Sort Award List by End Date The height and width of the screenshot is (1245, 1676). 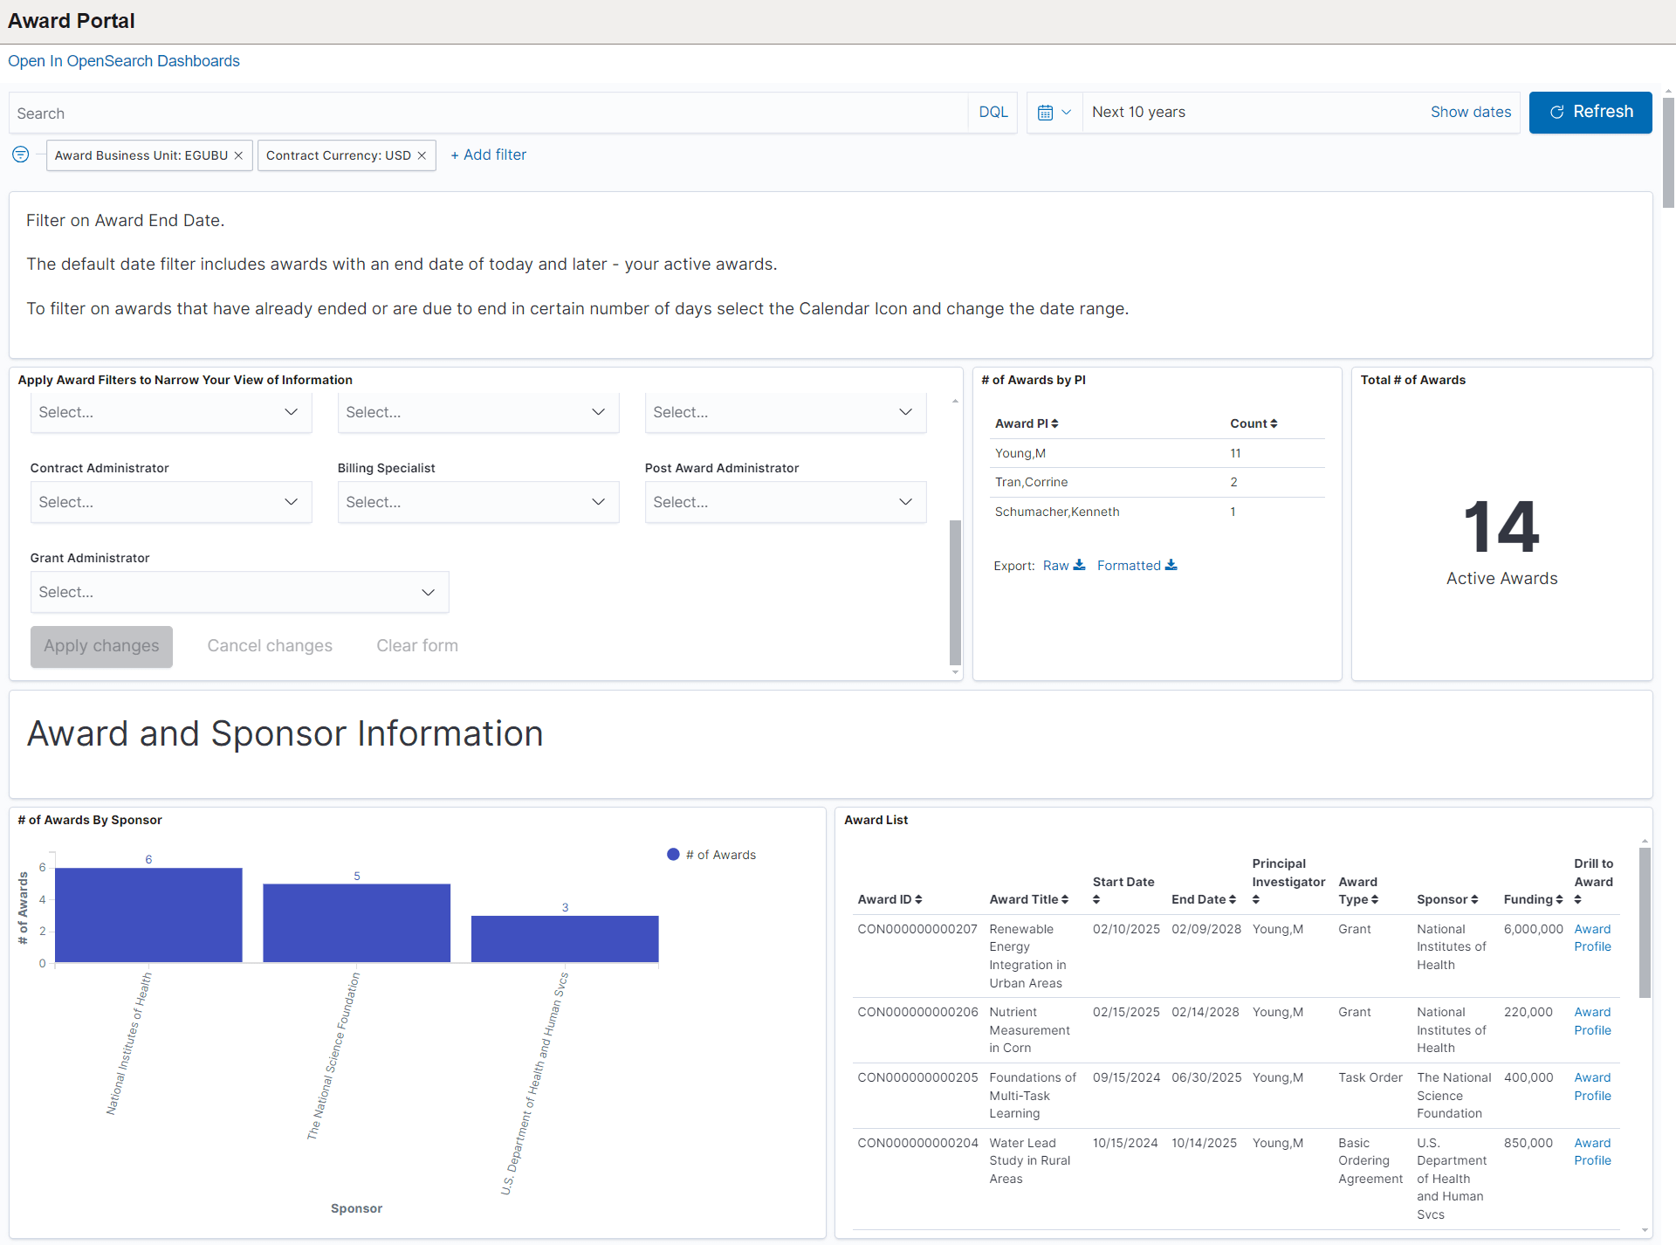pos(1203,899)
